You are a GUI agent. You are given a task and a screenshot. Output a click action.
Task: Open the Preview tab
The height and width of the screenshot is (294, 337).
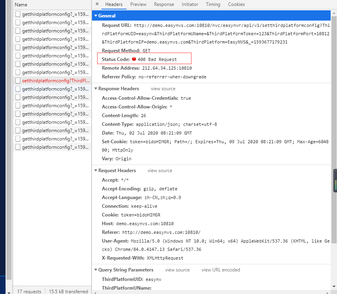point(138,4)
